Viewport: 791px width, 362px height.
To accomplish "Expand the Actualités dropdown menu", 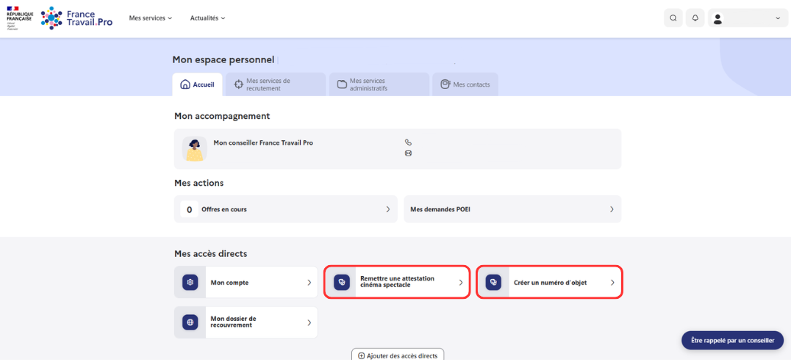I will (x=207, y=18).
